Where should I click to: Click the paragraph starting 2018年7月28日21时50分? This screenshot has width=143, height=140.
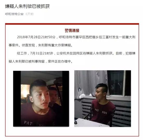pyautogui.click(x=72, y=41)
